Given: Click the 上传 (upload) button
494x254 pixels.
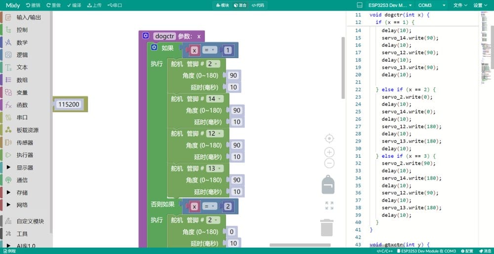Looking at the screenshot, I should click(x=94, y=5).
